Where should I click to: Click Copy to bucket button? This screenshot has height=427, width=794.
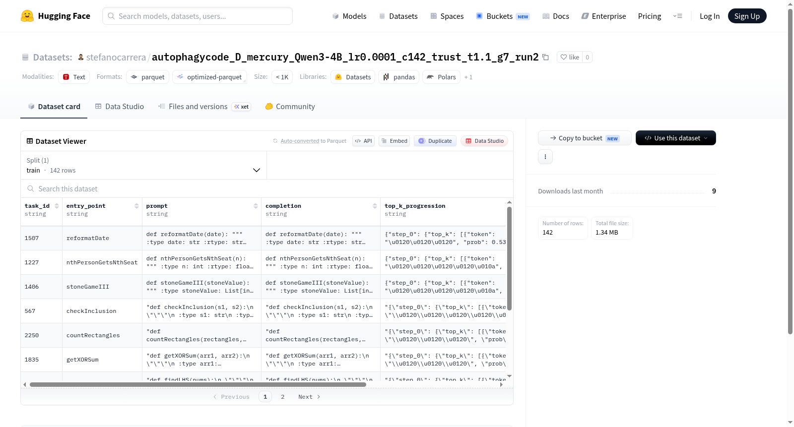point(585,138)
